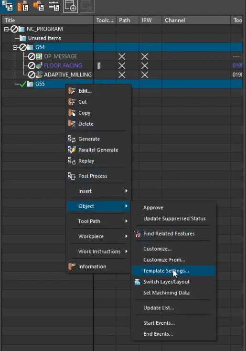Image resolution: width=246 pixels, height=351 pixels.
Task: Click the Delete icon in context menu
Action: tap(72, 124)
